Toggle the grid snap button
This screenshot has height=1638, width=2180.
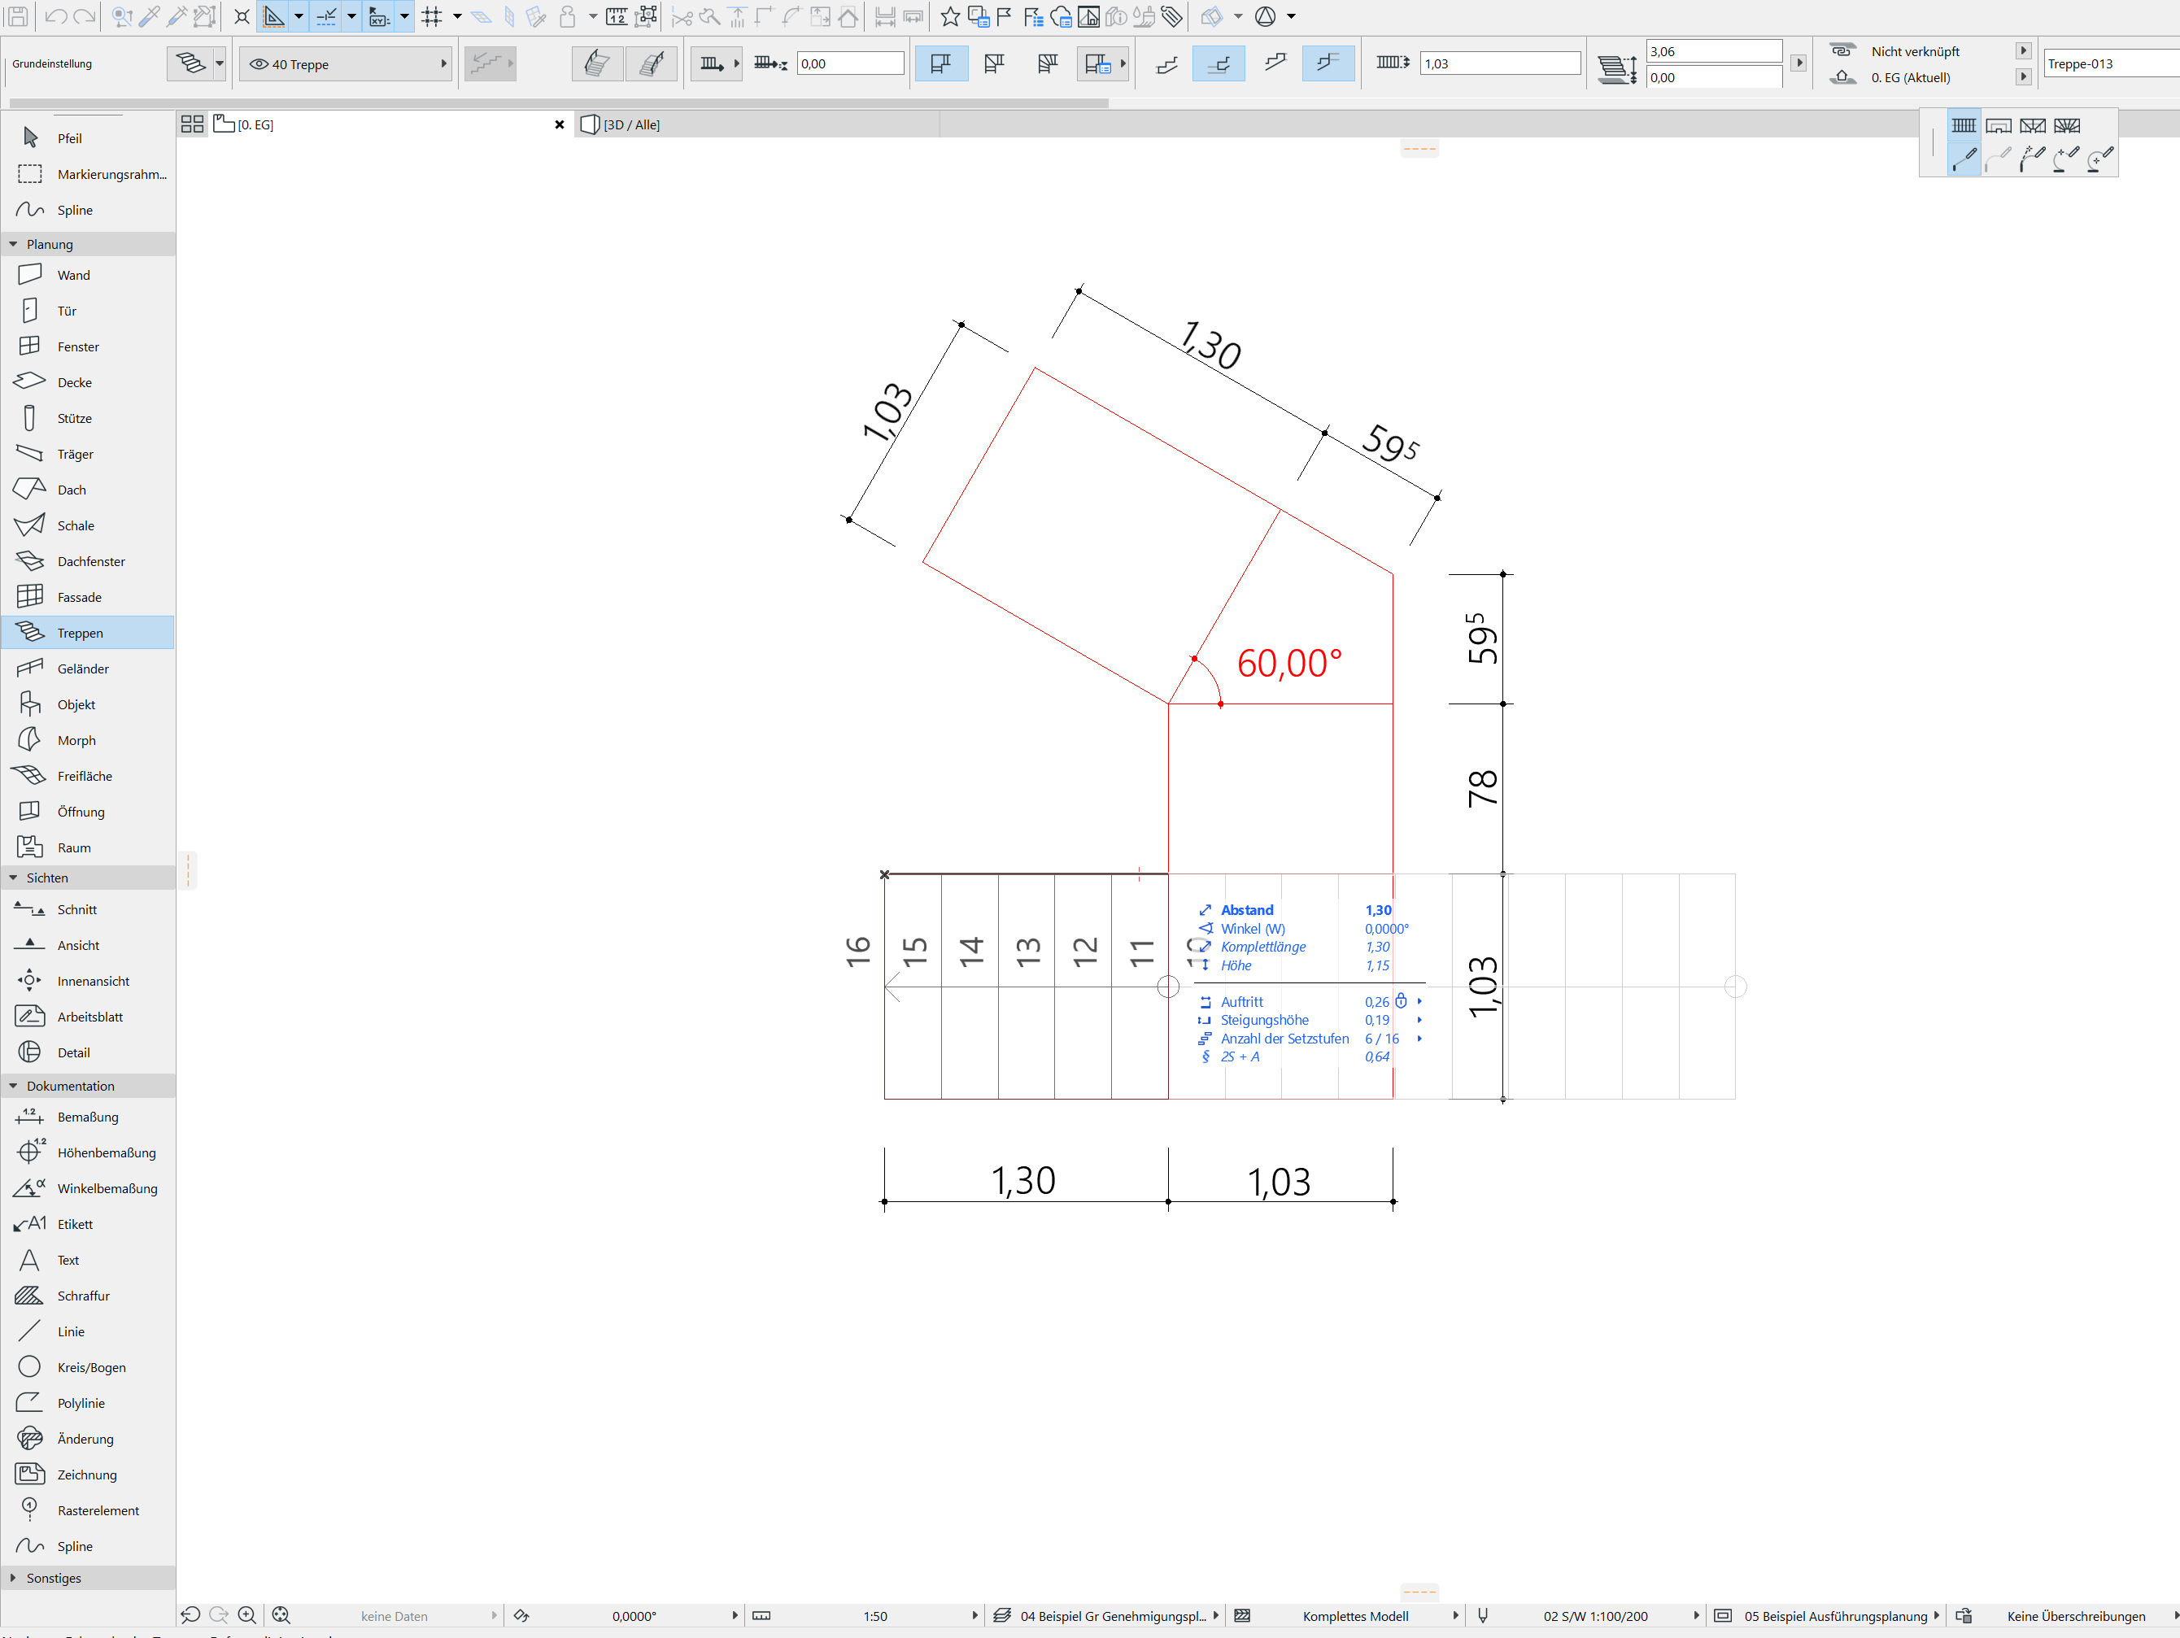(432, 15)
